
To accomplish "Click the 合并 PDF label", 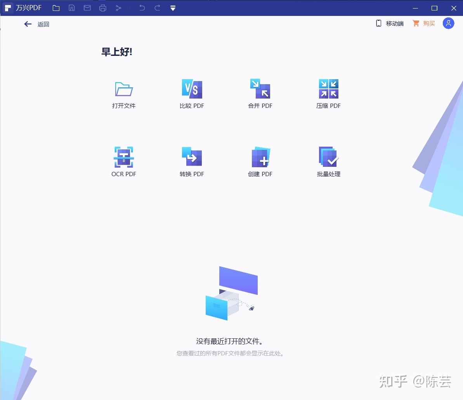I will tap(260, 106).
